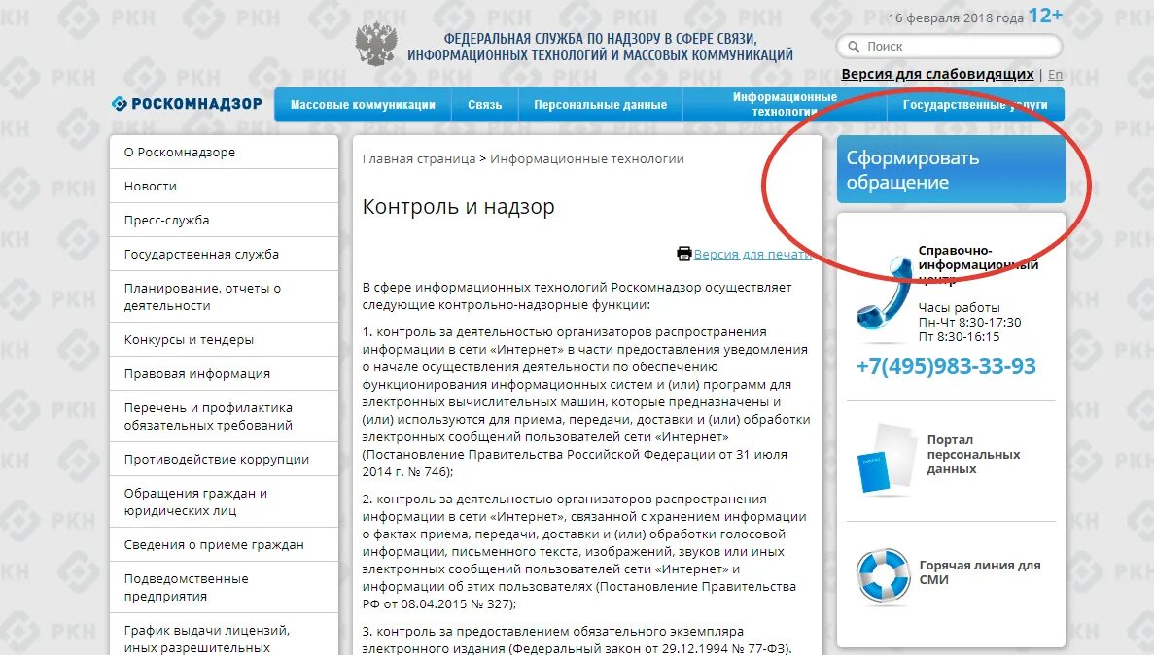Viewport: 1154px width, 655px height.
Task: Click the date 16 февраля 2018 года
Action: click(x=956, y=17)
